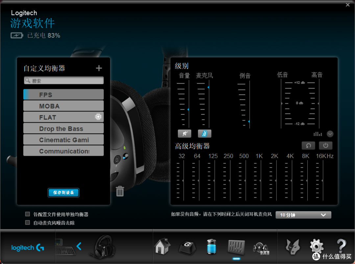The height and width of the screenshot is (264, 355).
Task: Select the FPS equalizer preset
Action: 63,94
